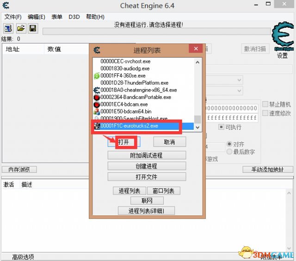Screen dimensions: 296x261
Task: Open the 表单 menu
Action: tap(57, 17)
